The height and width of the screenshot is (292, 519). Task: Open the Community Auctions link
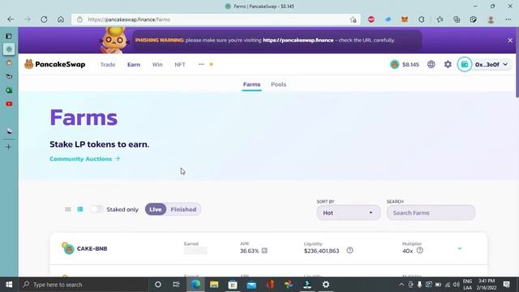pyautogui.click(x=84, y=159)
